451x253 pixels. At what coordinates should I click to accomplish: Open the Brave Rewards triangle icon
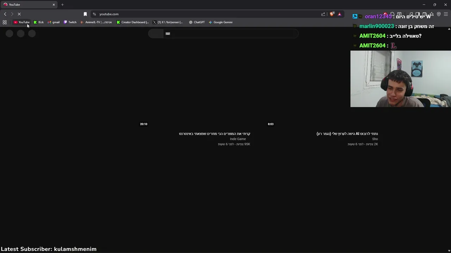pyautogui.click(x=339, y=14)
